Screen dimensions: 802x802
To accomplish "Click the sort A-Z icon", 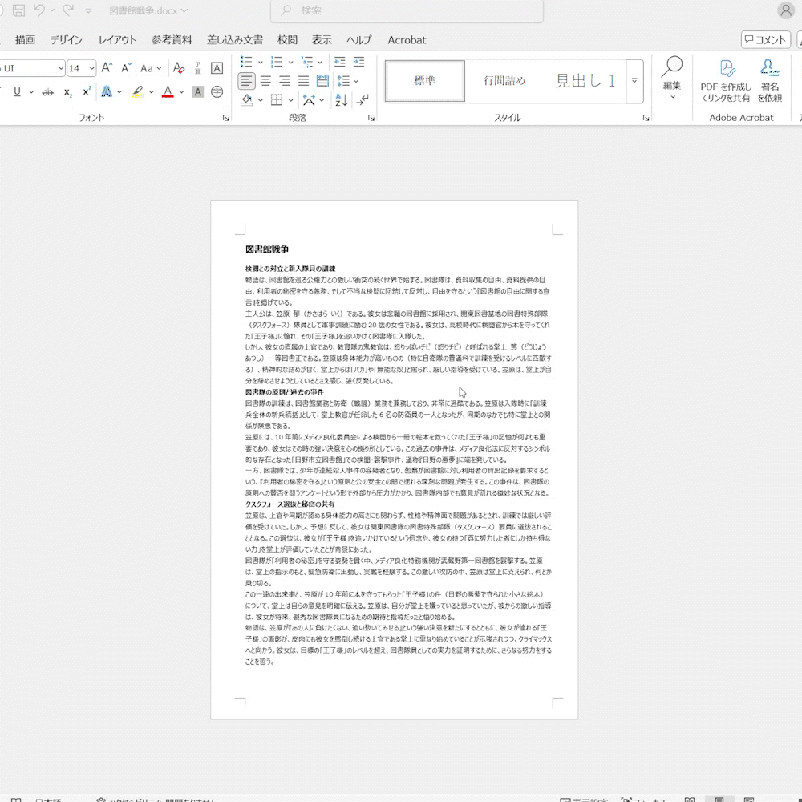I will [341, 100].
